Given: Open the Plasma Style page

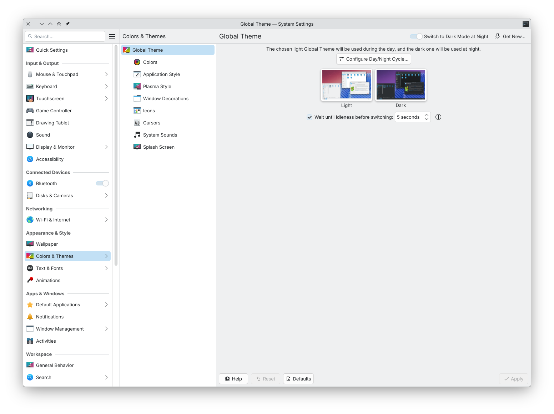Looking at the screenshot, I should click(x=157, y=86).
